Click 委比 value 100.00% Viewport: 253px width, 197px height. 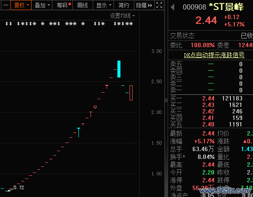(x=203, y=45)
